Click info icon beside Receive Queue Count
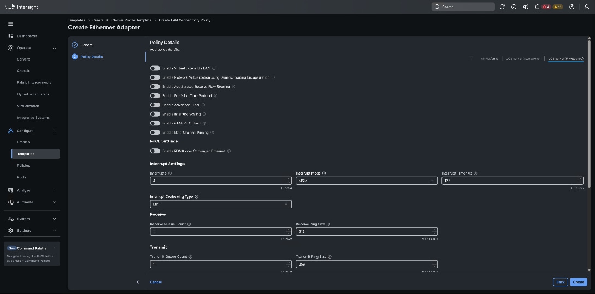 tap(189, 224)
